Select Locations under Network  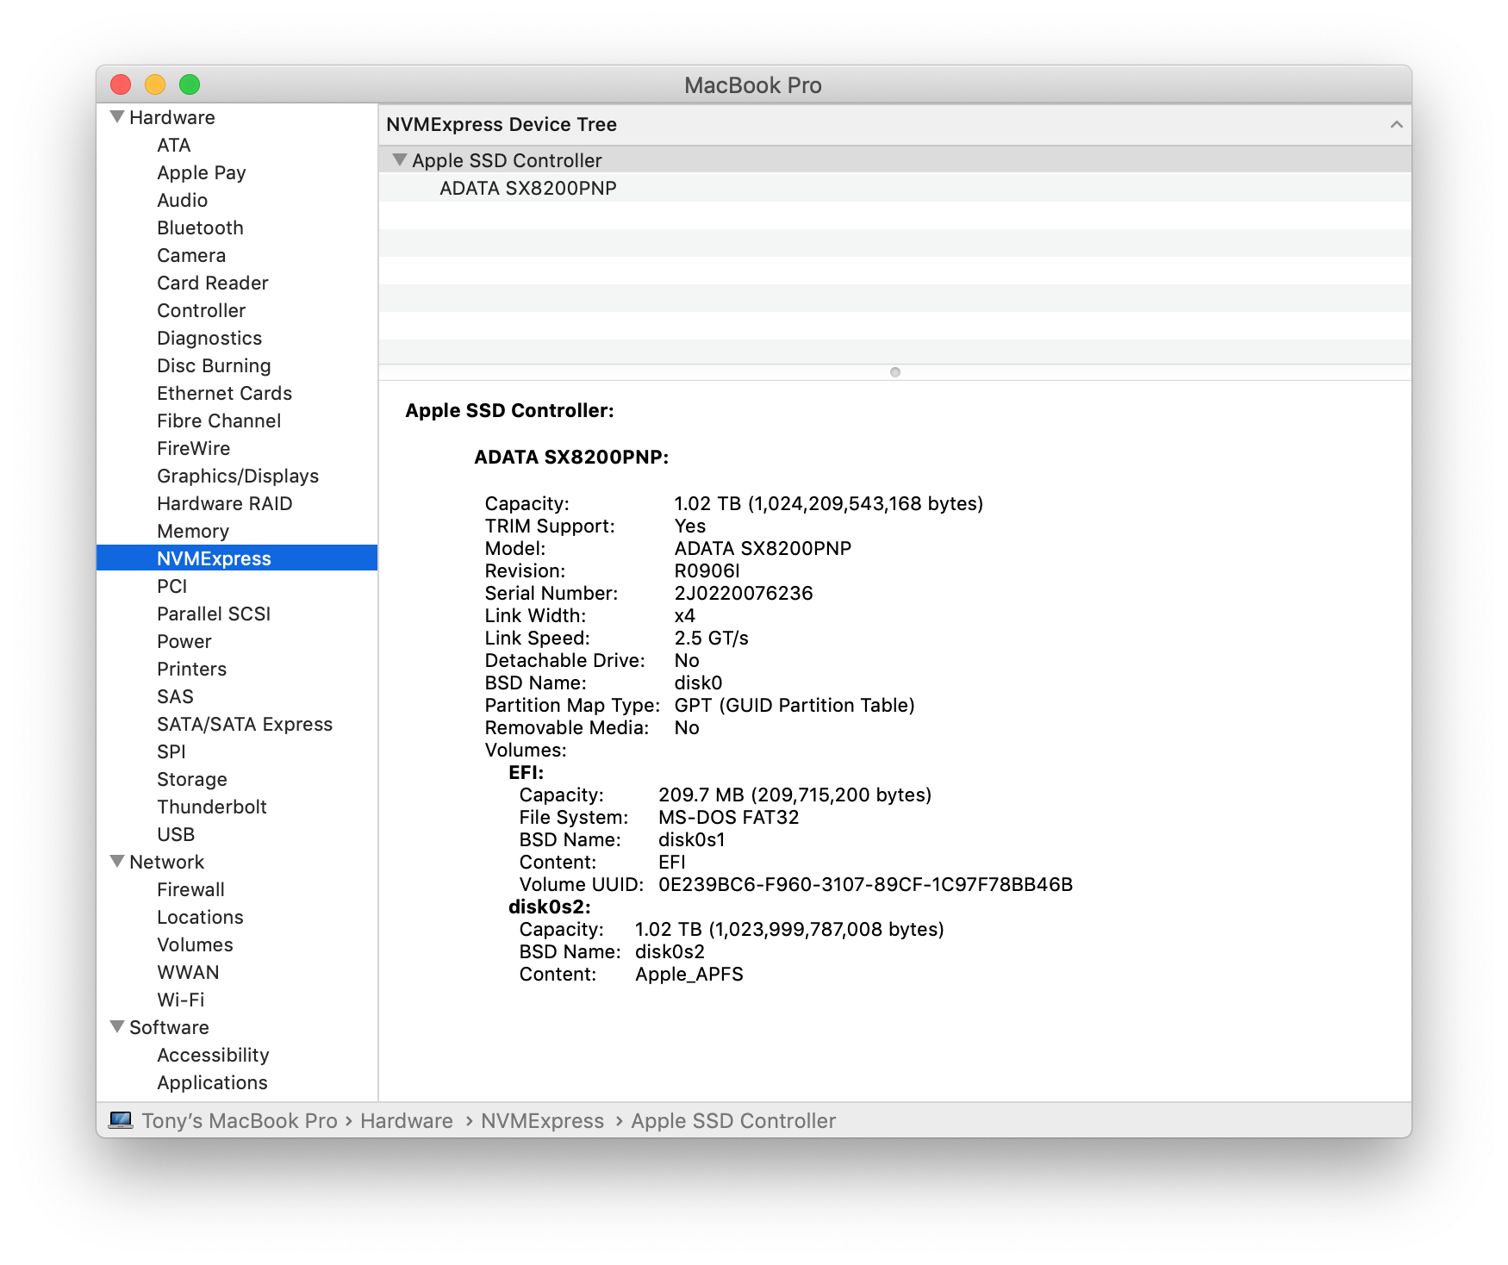coord(200,917)
